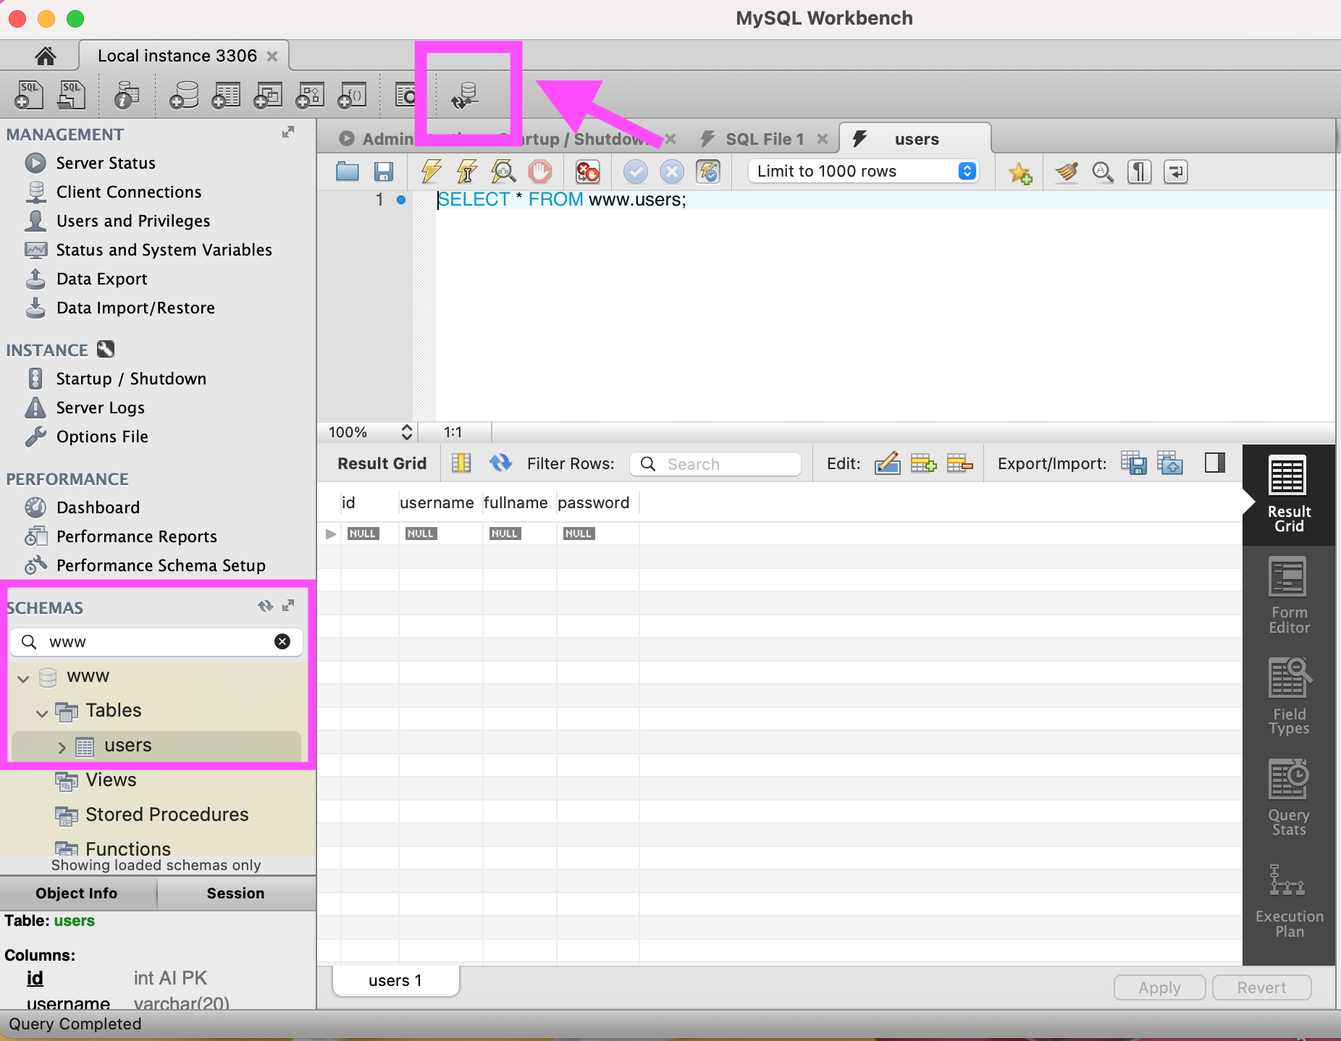The width and height of the screenshot is (1341, 1041).
Task: Open the Query Stats view
Action: coord(1289,798)
